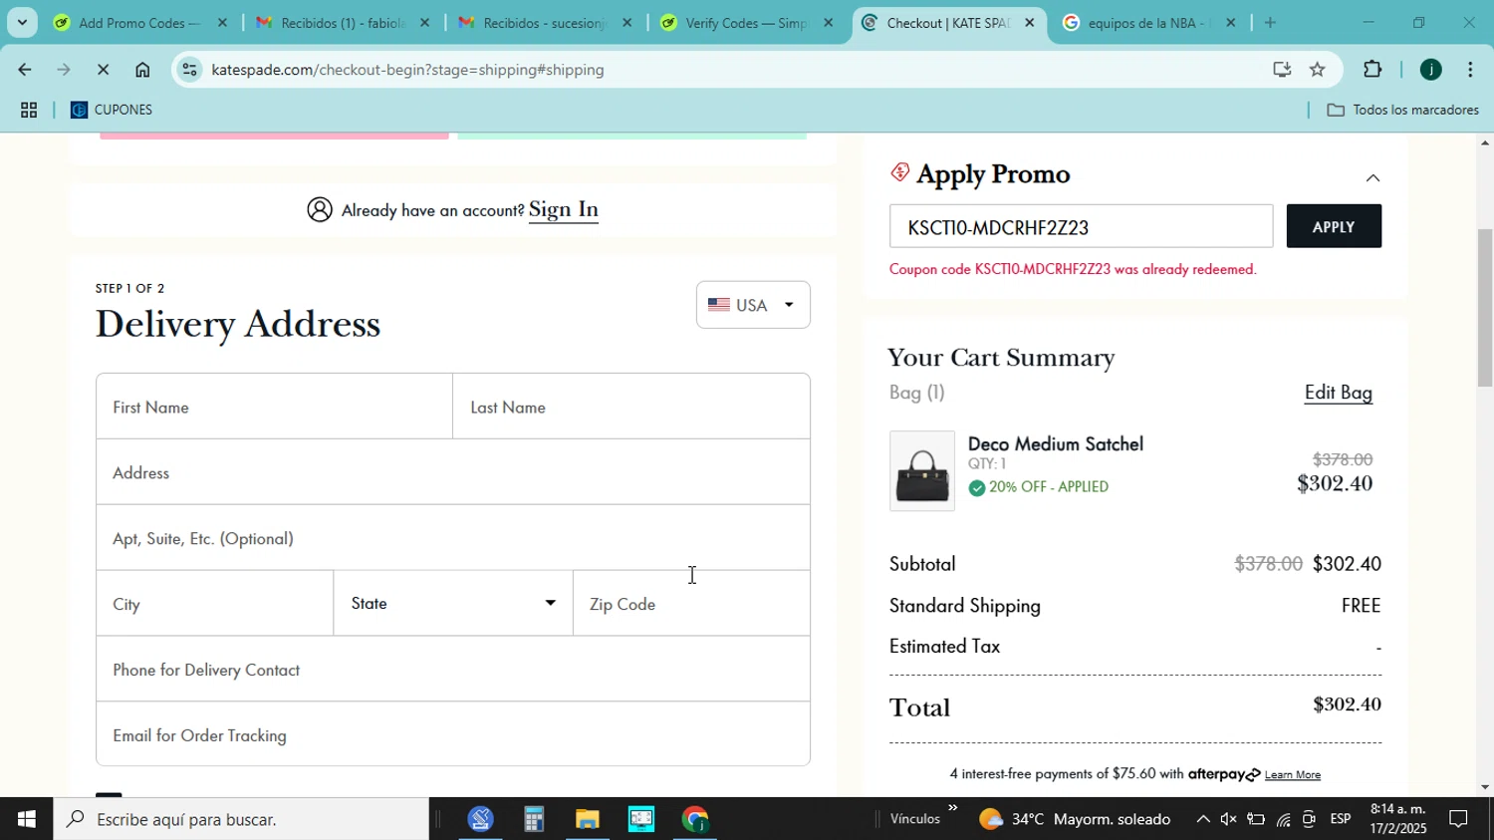The width and height of the screenshot is (1494, 840).
Task: Close the Verify Codes tab
Action: point(828,22)
